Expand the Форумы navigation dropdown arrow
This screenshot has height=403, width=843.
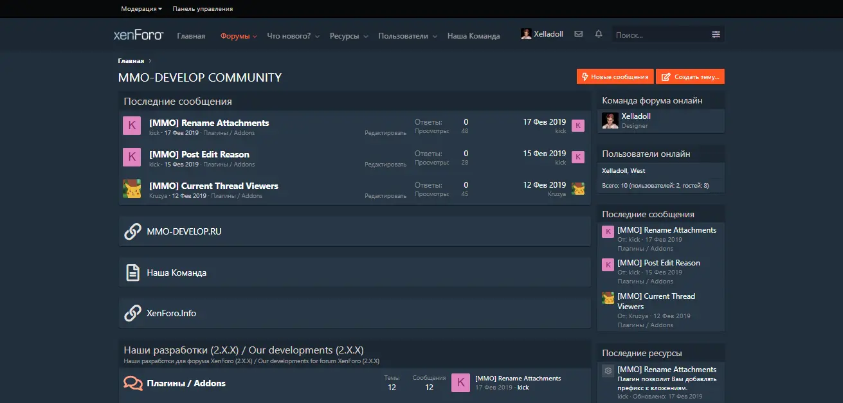click(255, 37)
